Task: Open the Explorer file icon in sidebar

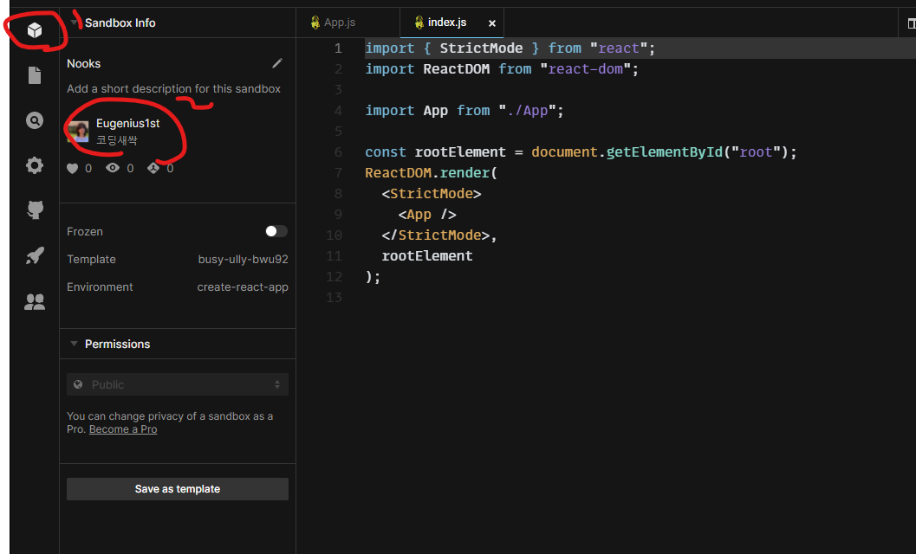Action: click(x=35, y=75)
